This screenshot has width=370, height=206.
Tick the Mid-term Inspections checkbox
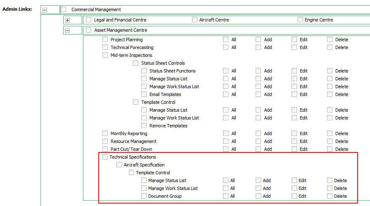tap(105, 55)
